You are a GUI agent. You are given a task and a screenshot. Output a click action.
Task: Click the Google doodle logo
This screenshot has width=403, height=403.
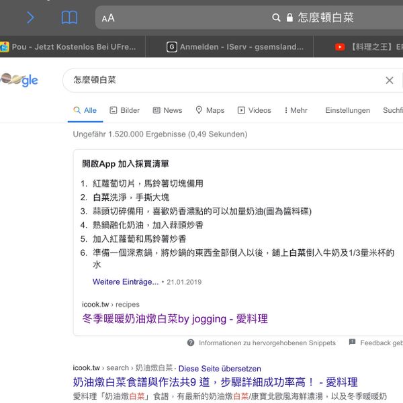[x=19, y=80]
